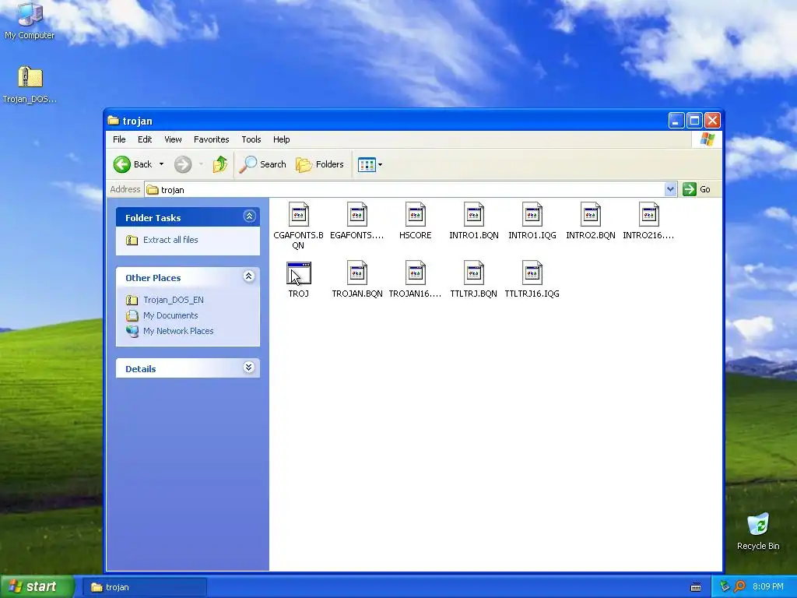
Task: Select the EGAFONTS file icon
Action: 356,214
